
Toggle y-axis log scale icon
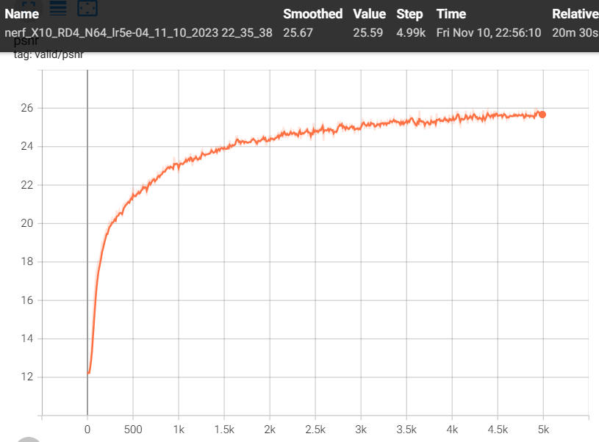pos(57,6)
